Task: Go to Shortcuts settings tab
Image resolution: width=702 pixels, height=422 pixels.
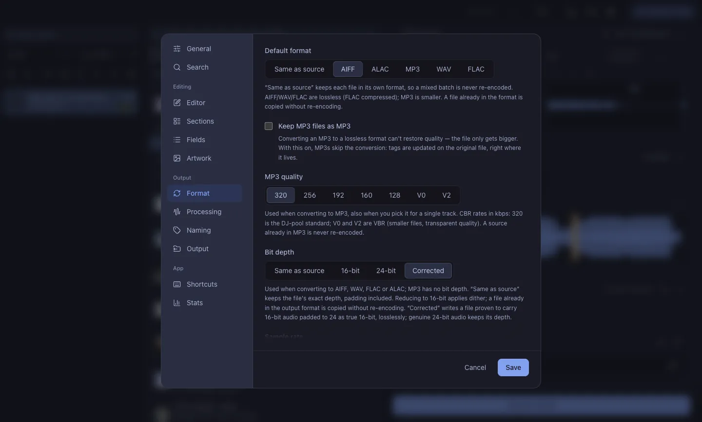Action: pyautogui.click(x=205, y=284)
